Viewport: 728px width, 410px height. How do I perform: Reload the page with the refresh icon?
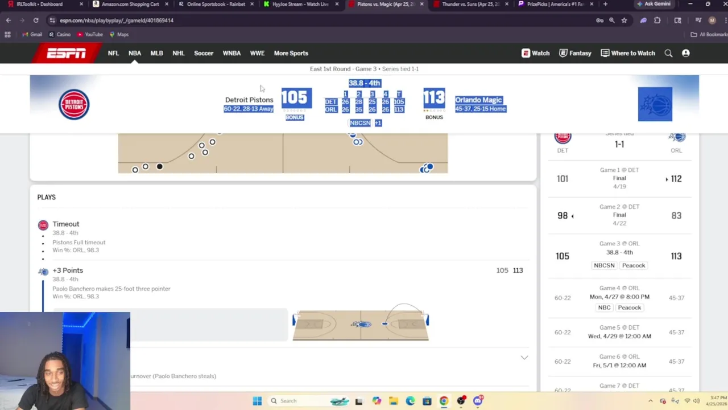tap(36, 20)
